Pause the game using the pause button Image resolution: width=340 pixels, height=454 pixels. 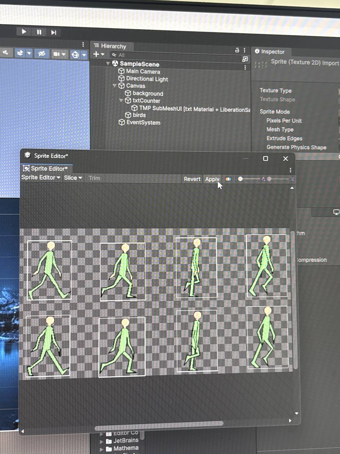tap(39, 32)
